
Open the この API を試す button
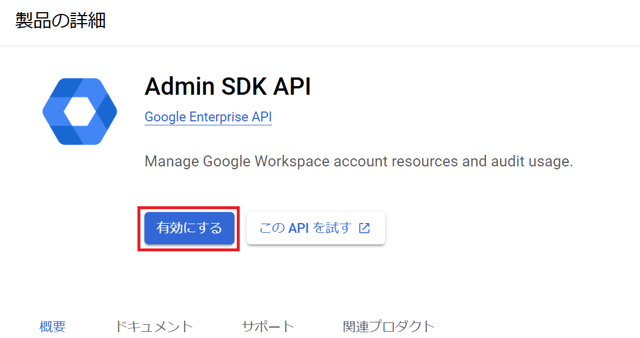(316, 228)
